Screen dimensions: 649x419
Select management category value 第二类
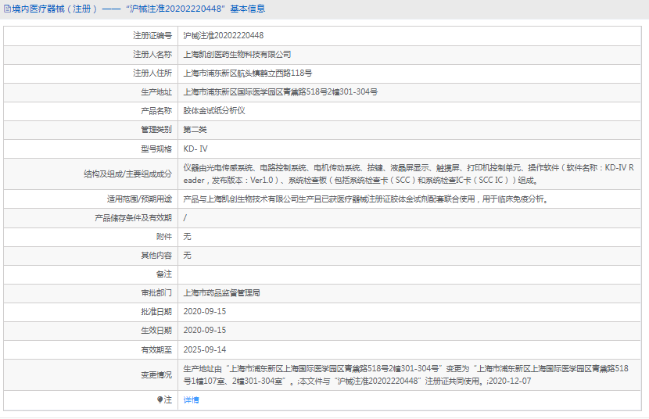click(195, 130)
